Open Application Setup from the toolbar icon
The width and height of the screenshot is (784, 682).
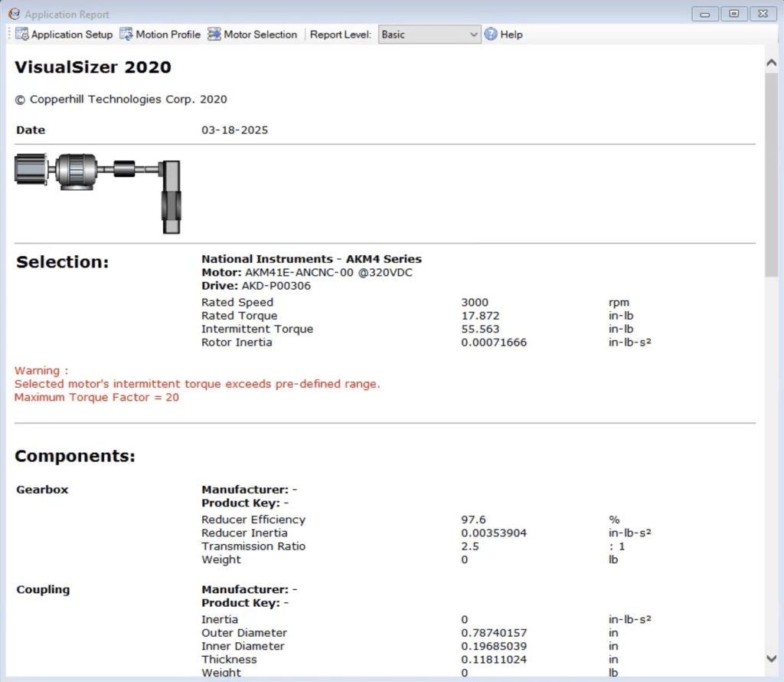pyautogui.click(x=22, y=34)
